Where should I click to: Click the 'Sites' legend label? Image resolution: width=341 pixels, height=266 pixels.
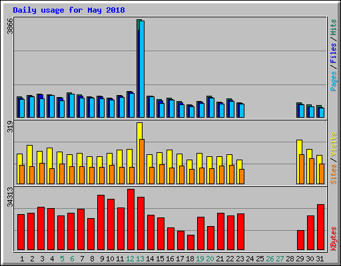[x=334, y=174]
